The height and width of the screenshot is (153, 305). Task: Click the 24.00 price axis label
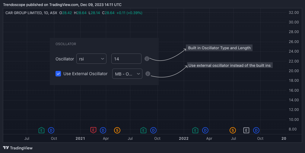click(294, 51)
